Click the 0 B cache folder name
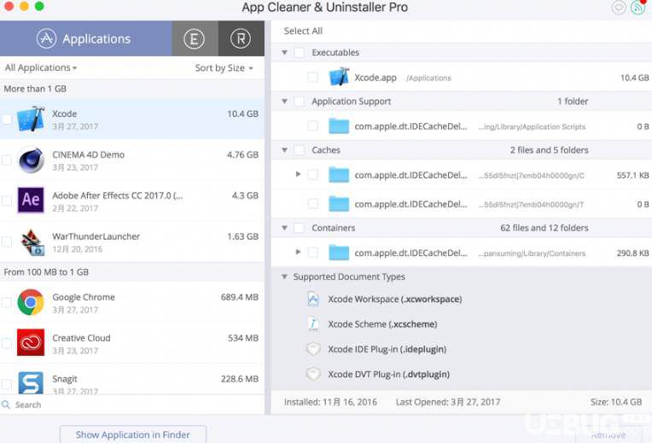Image resolution: width=652 pixels, height=443 pixels. tap(410, 204)
